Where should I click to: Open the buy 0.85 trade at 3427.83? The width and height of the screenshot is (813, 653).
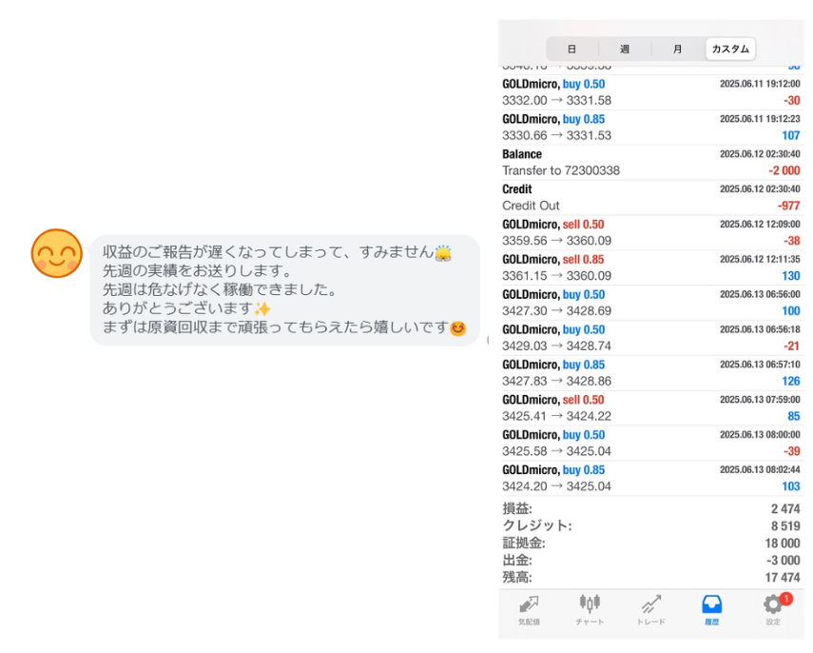point(650,373)
